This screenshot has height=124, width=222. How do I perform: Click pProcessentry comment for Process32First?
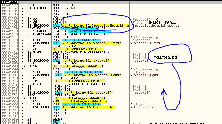point(145,37)
